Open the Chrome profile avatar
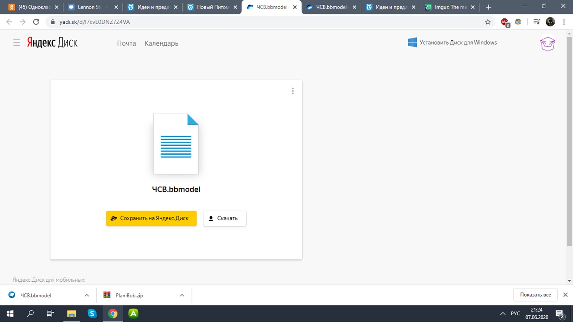This screenshot has width=573, height=322. (550, 21)
